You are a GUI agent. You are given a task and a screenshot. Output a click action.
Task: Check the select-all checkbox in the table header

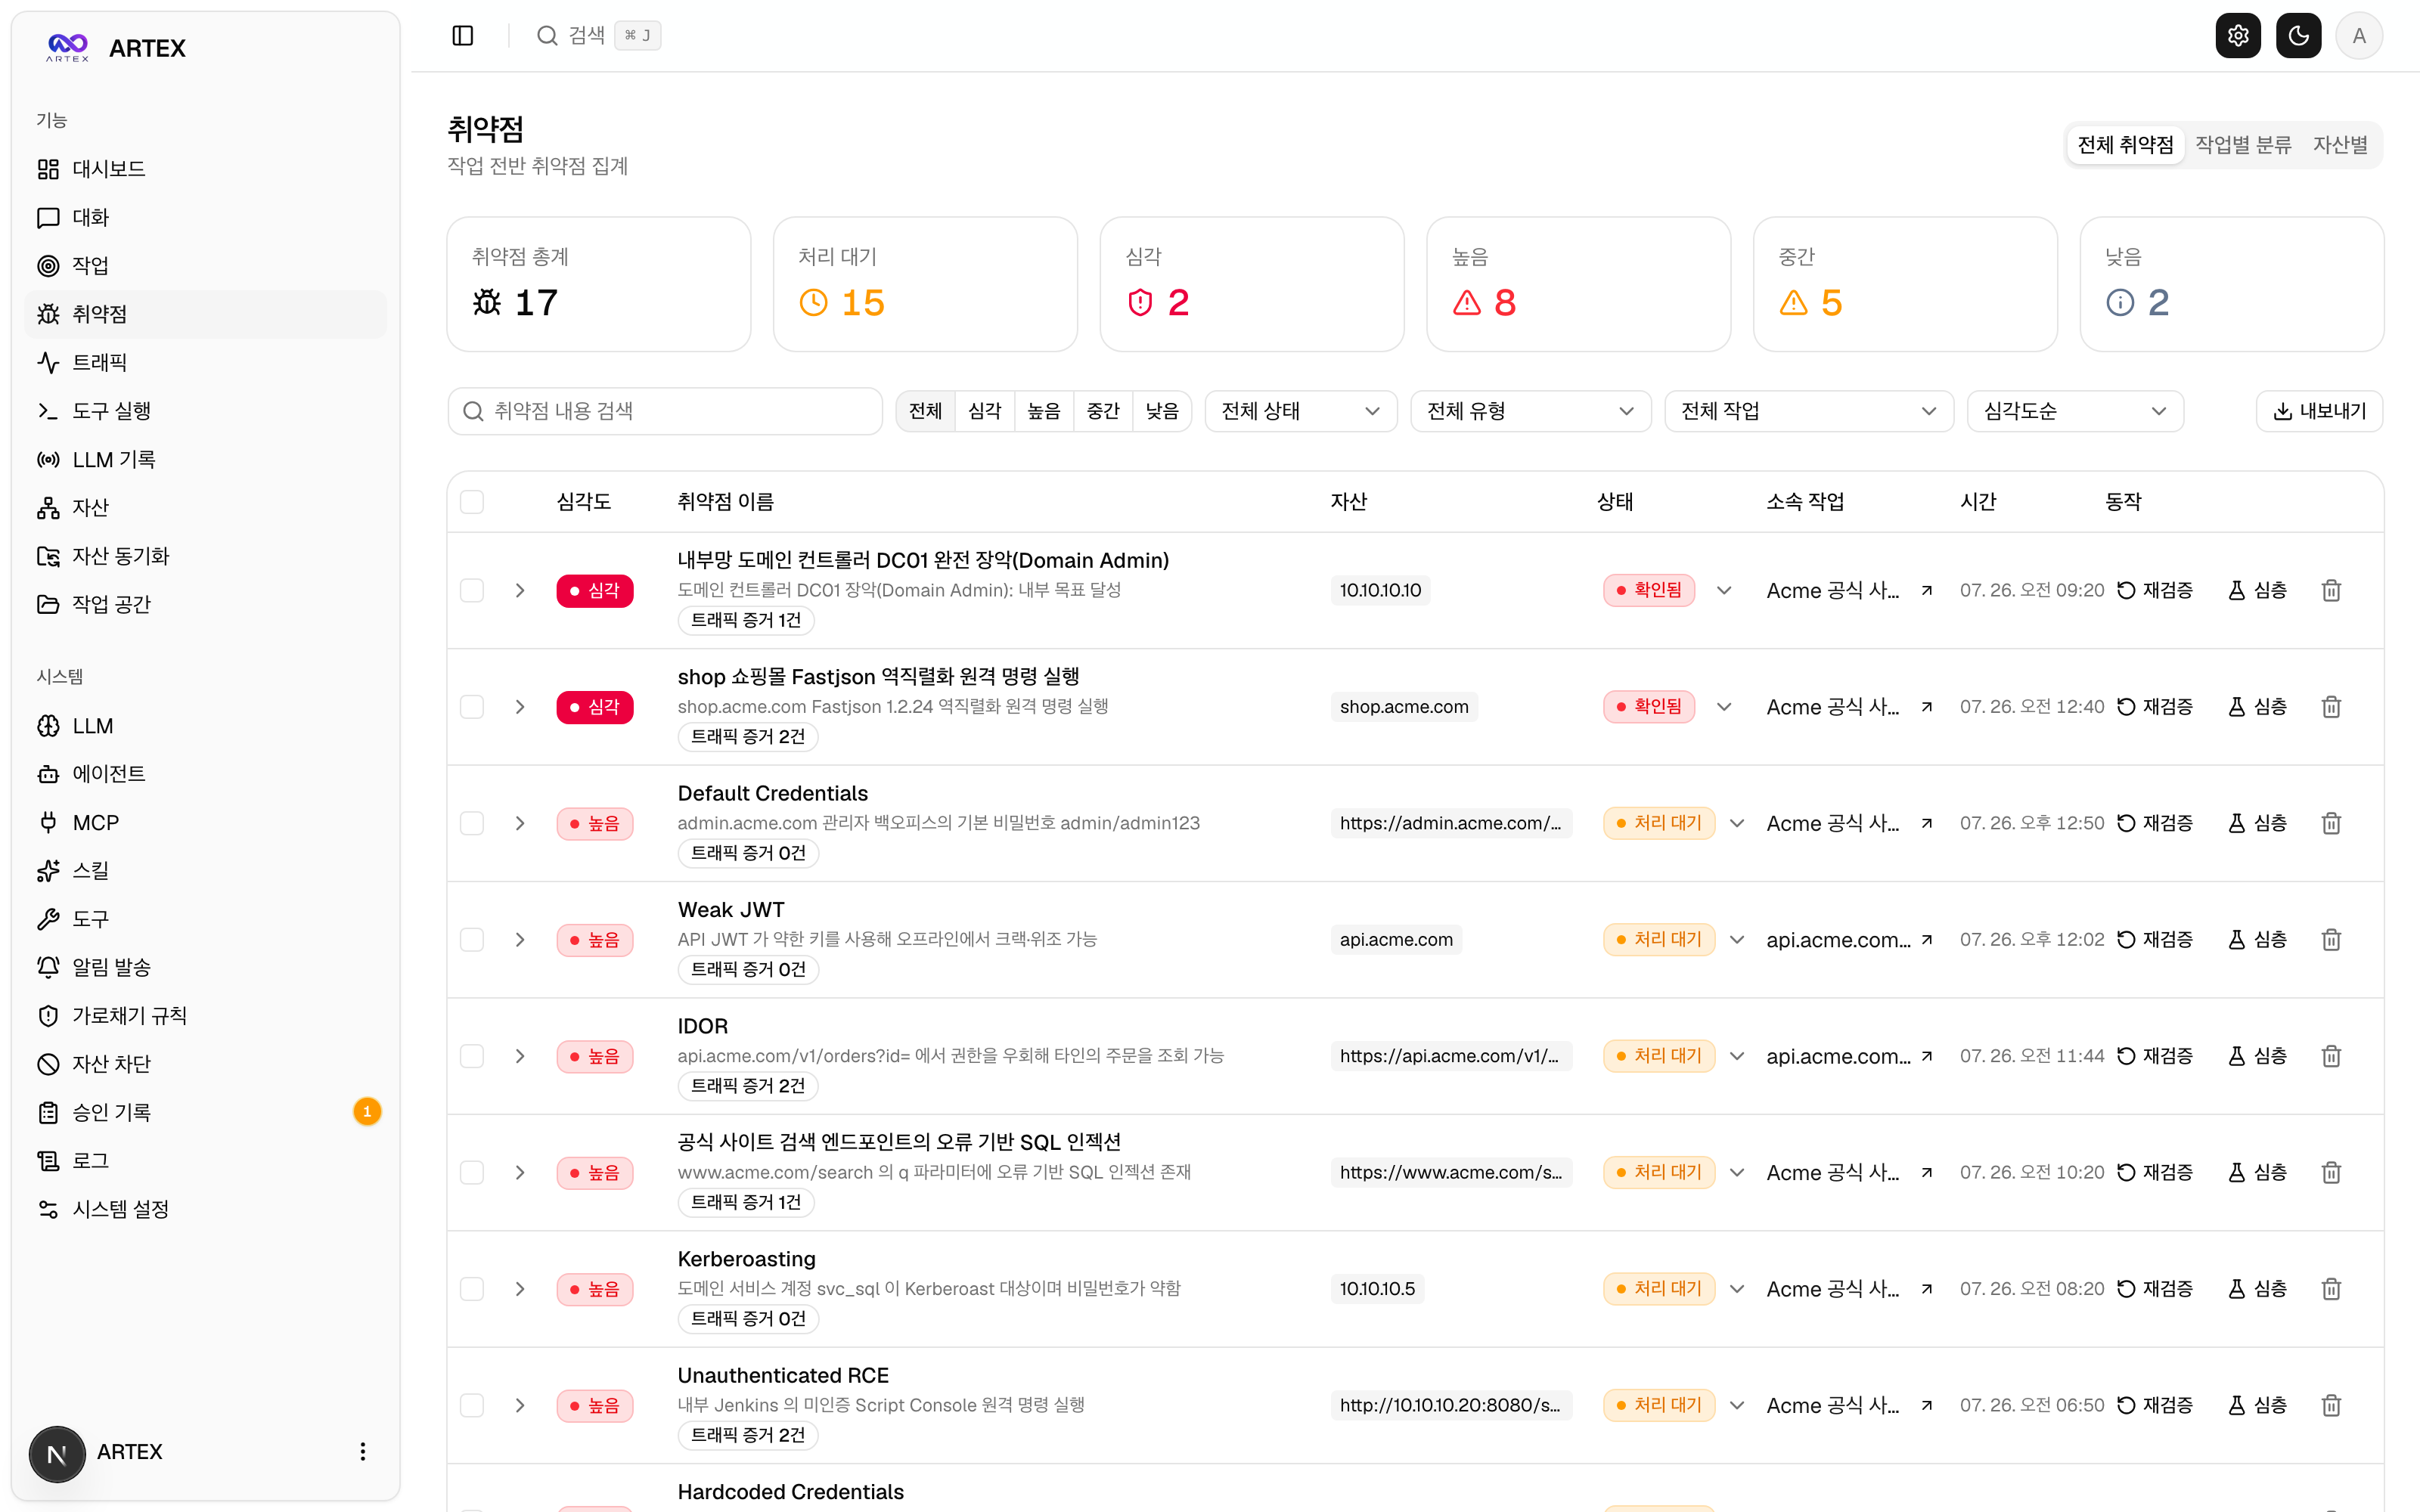point(472,502)
